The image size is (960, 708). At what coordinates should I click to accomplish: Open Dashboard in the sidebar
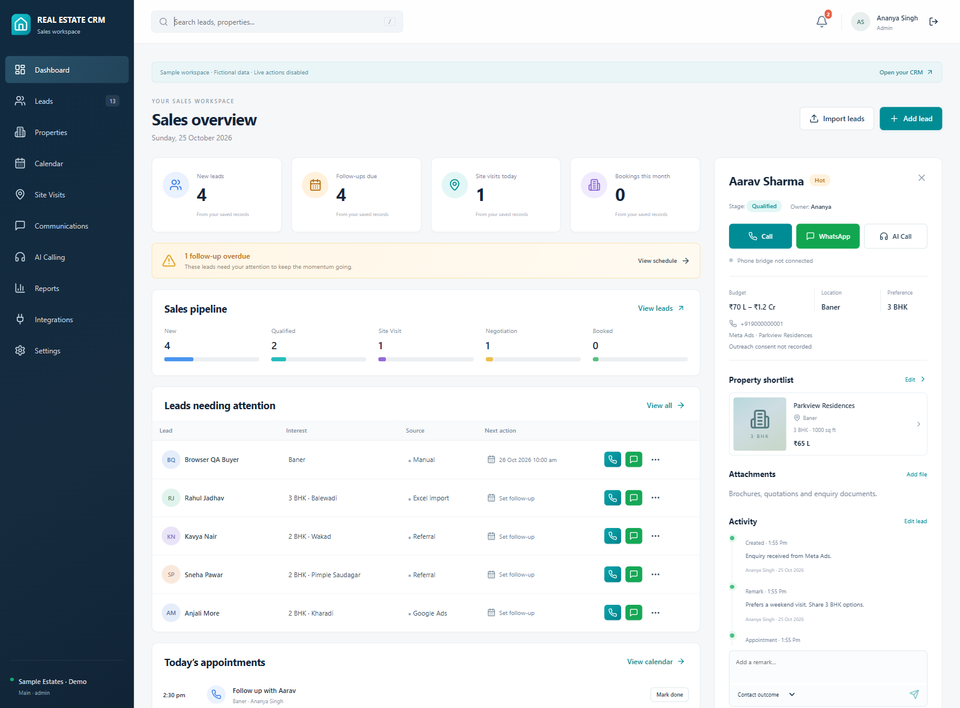67,70
